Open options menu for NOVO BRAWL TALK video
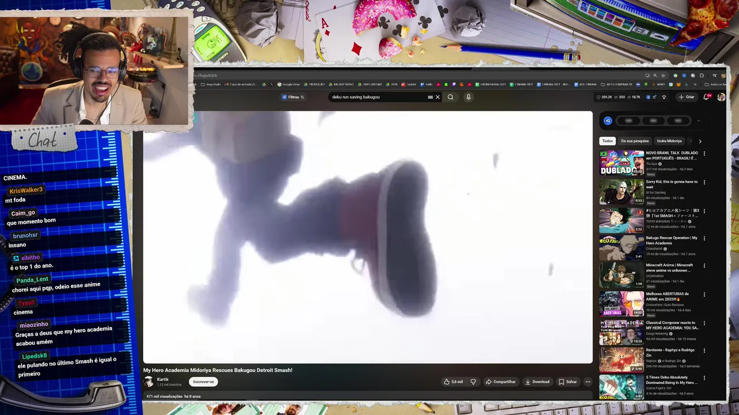 click(704, 153)
